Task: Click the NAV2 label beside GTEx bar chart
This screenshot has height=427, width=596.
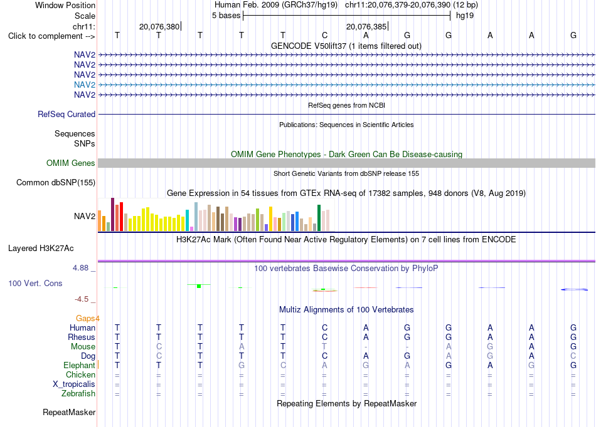Action: click(x=85, y=216)
